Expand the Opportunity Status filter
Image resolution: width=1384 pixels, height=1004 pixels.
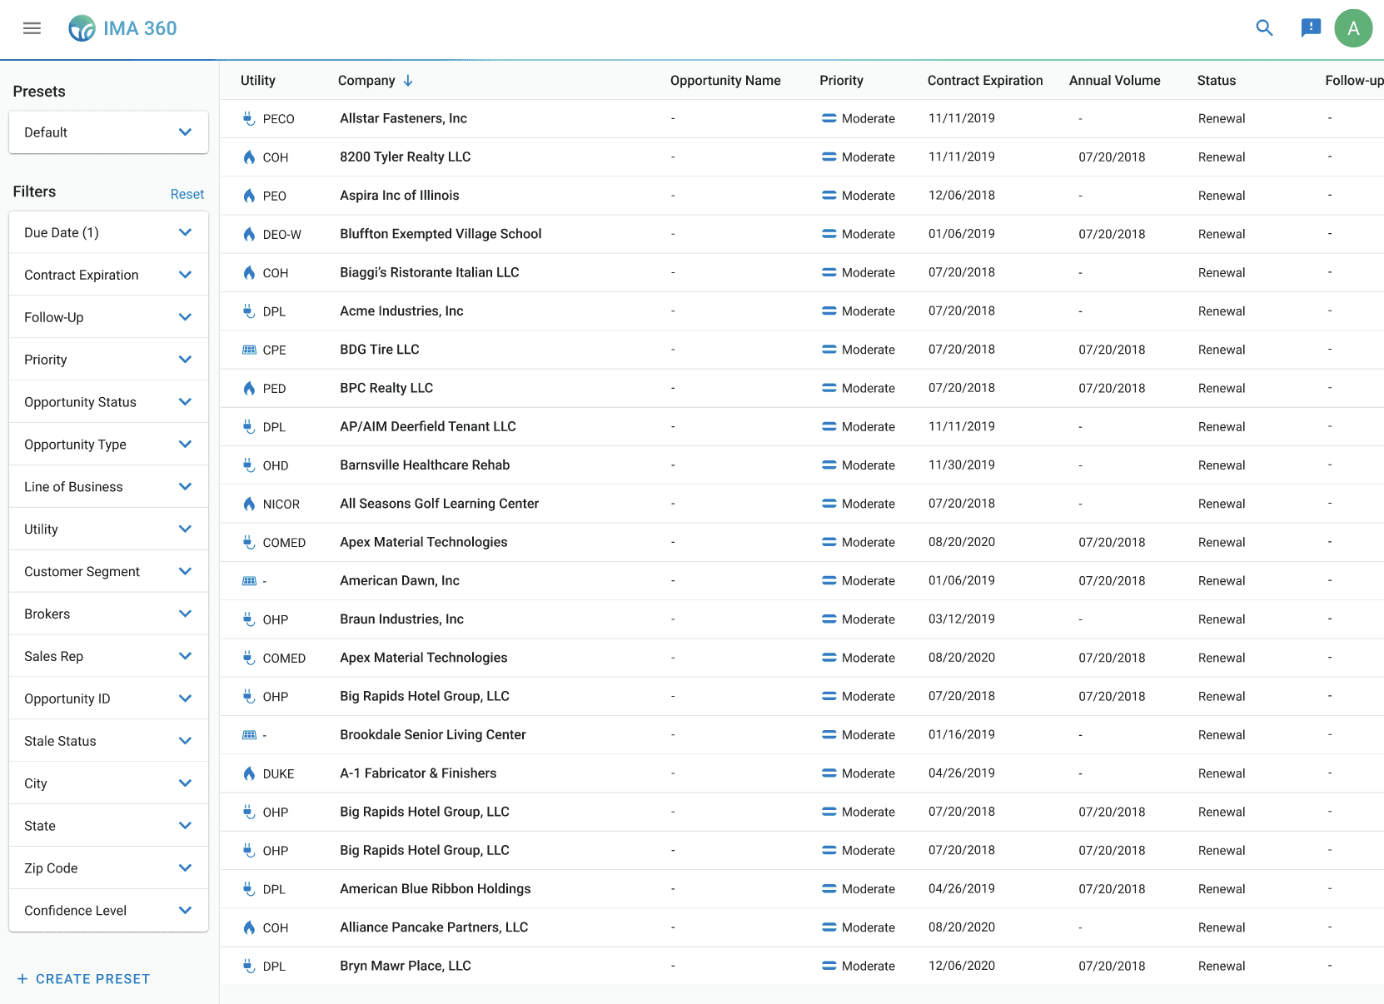pos(108,402)
